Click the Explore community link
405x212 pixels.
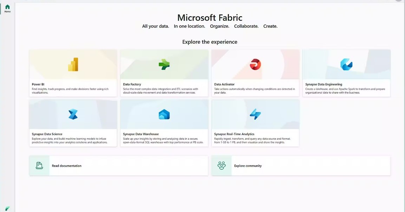pos(248,165)
